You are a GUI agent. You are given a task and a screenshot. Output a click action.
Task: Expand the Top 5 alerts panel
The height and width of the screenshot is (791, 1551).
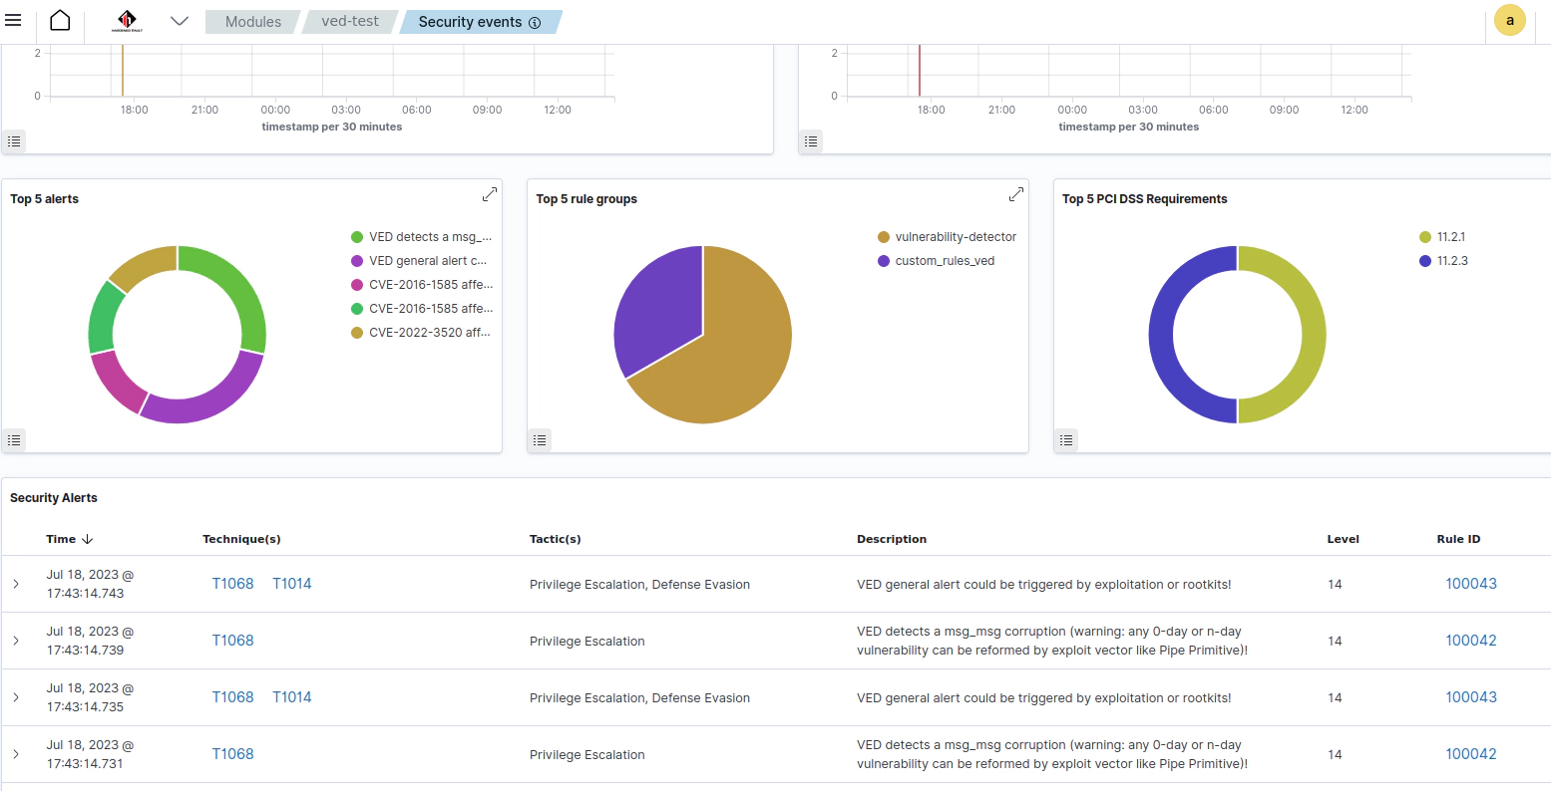(x=490, y=194)
